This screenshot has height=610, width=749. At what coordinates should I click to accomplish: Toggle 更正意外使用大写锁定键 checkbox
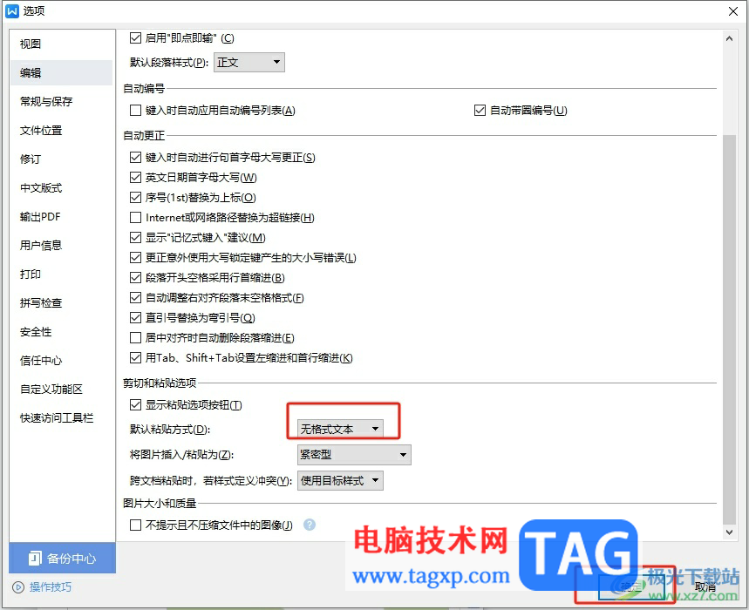coord(136,257)
